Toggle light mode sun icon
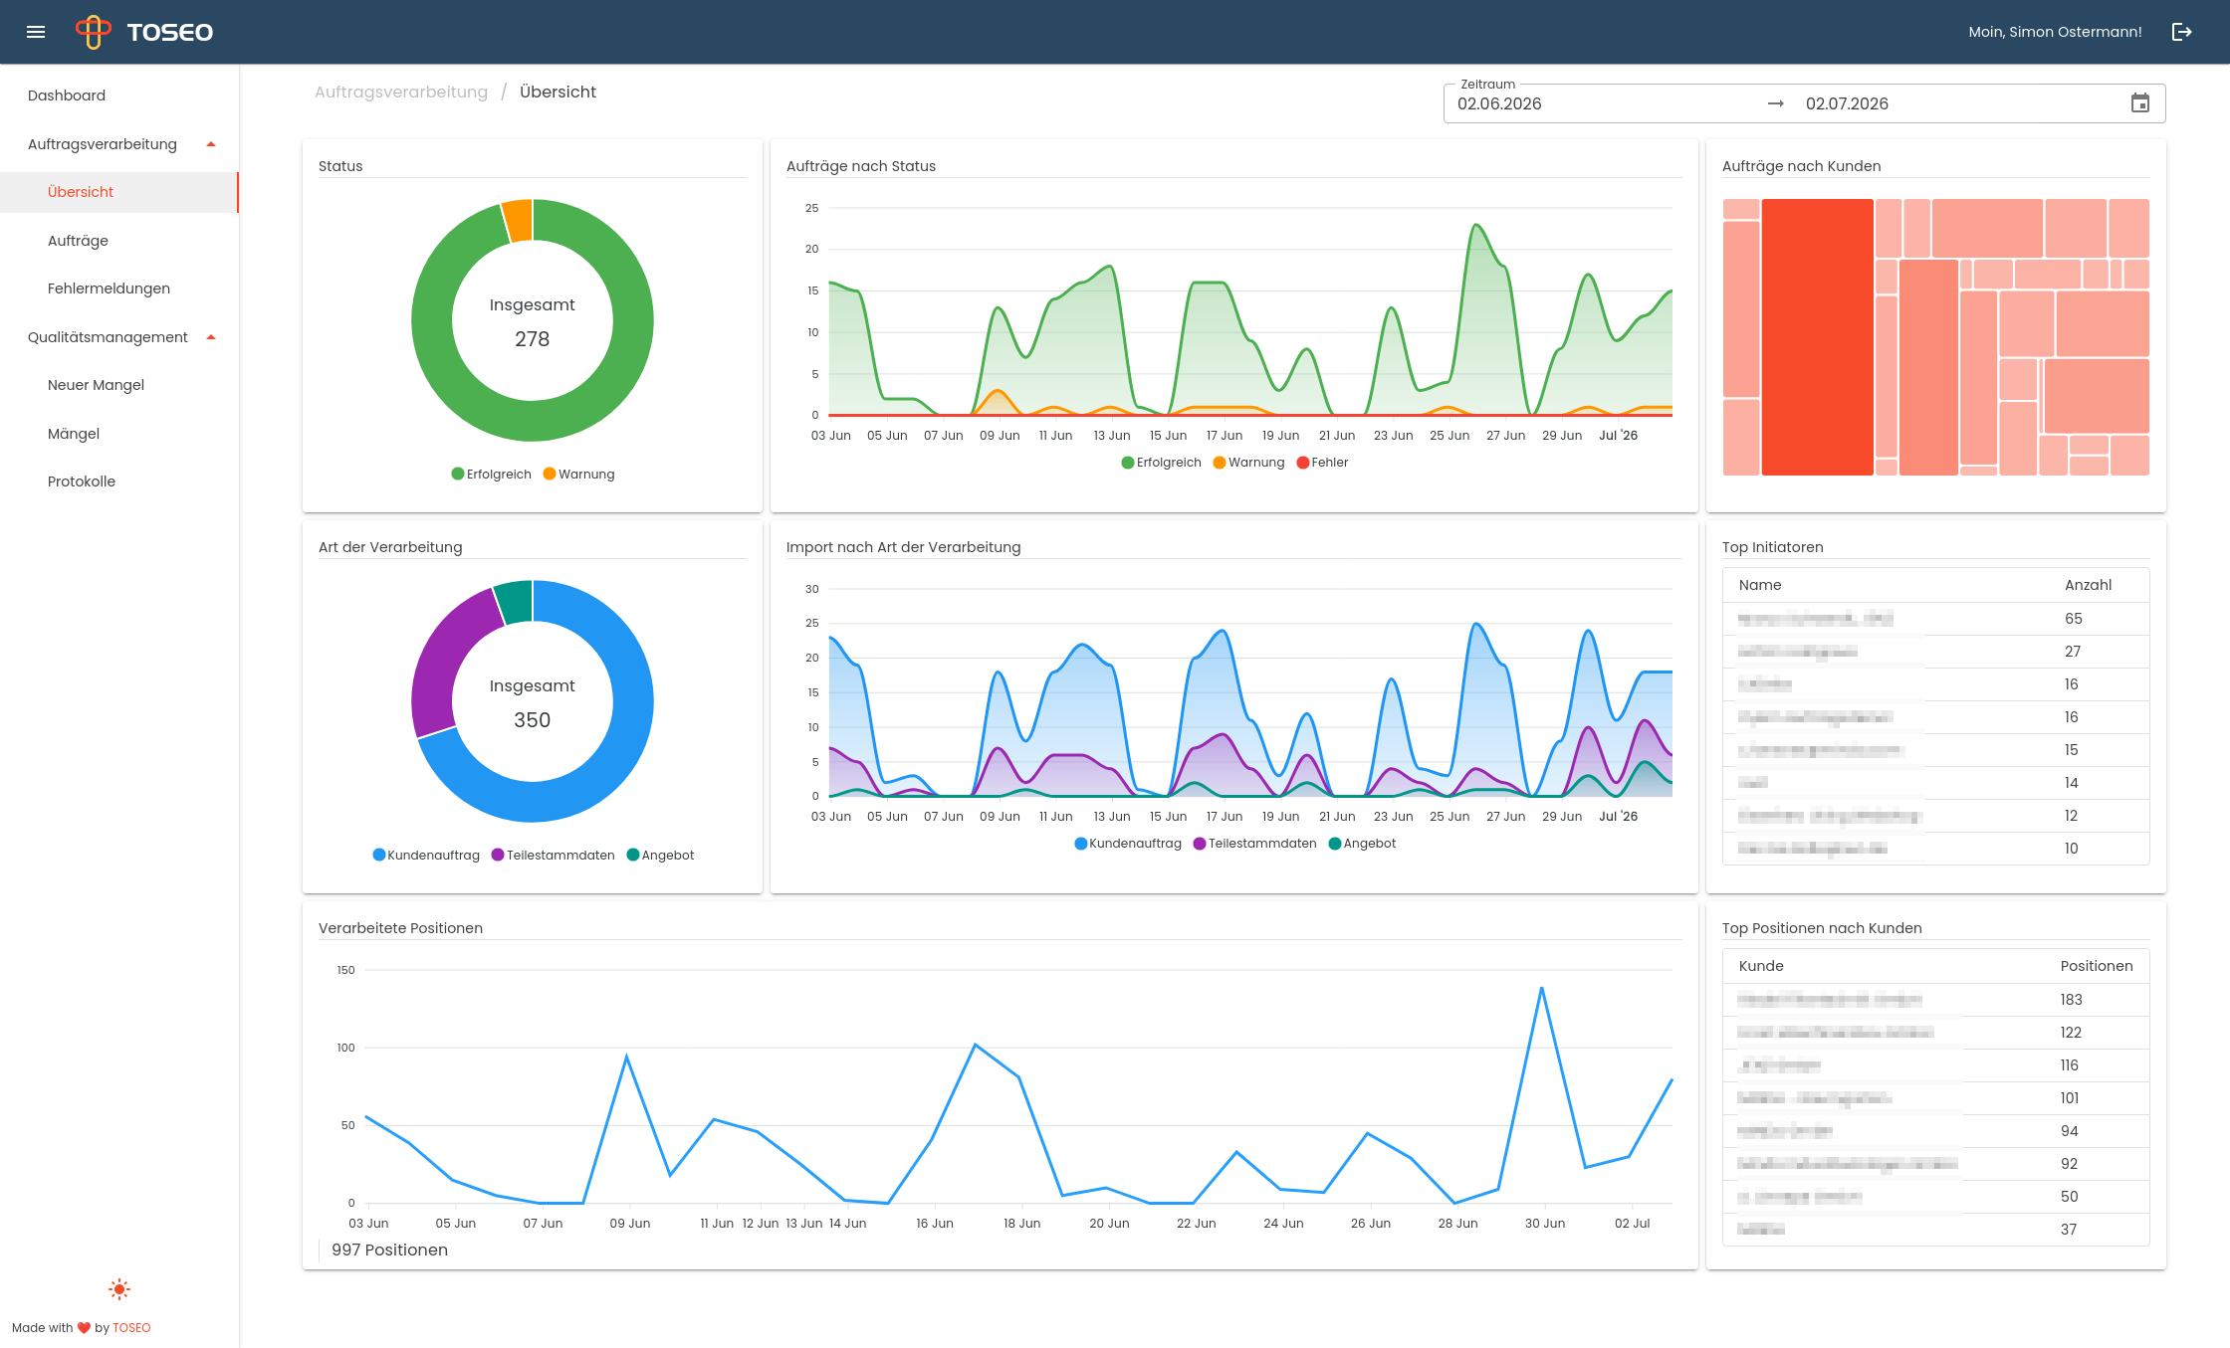This screenshot has width=2230, height=1348. [119, 1289]
